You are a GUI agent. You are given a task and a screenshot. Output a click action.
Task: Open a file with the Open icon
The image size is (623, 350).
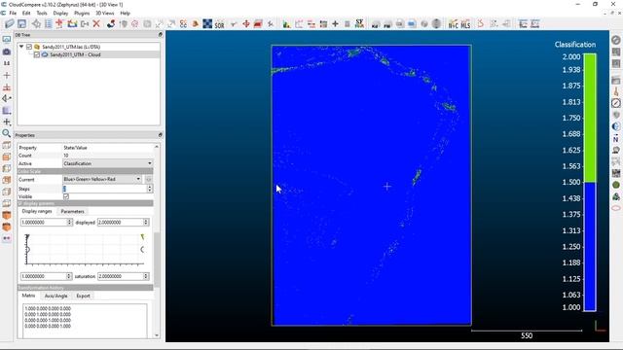(9, 23)
